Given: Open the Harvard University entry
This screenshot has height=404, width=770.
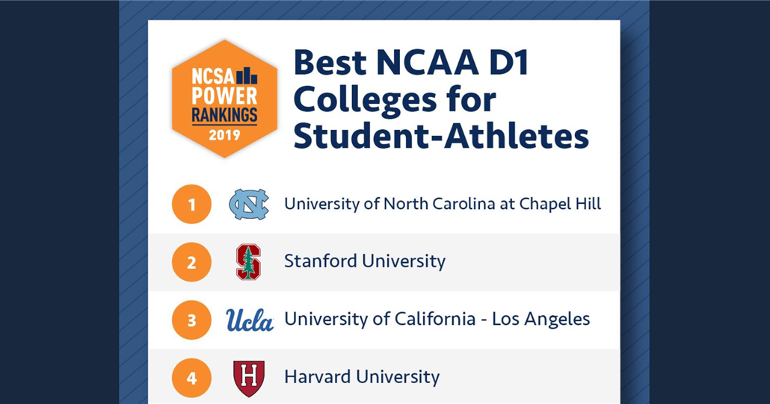Looking at the screenshot, I should 362,377.
